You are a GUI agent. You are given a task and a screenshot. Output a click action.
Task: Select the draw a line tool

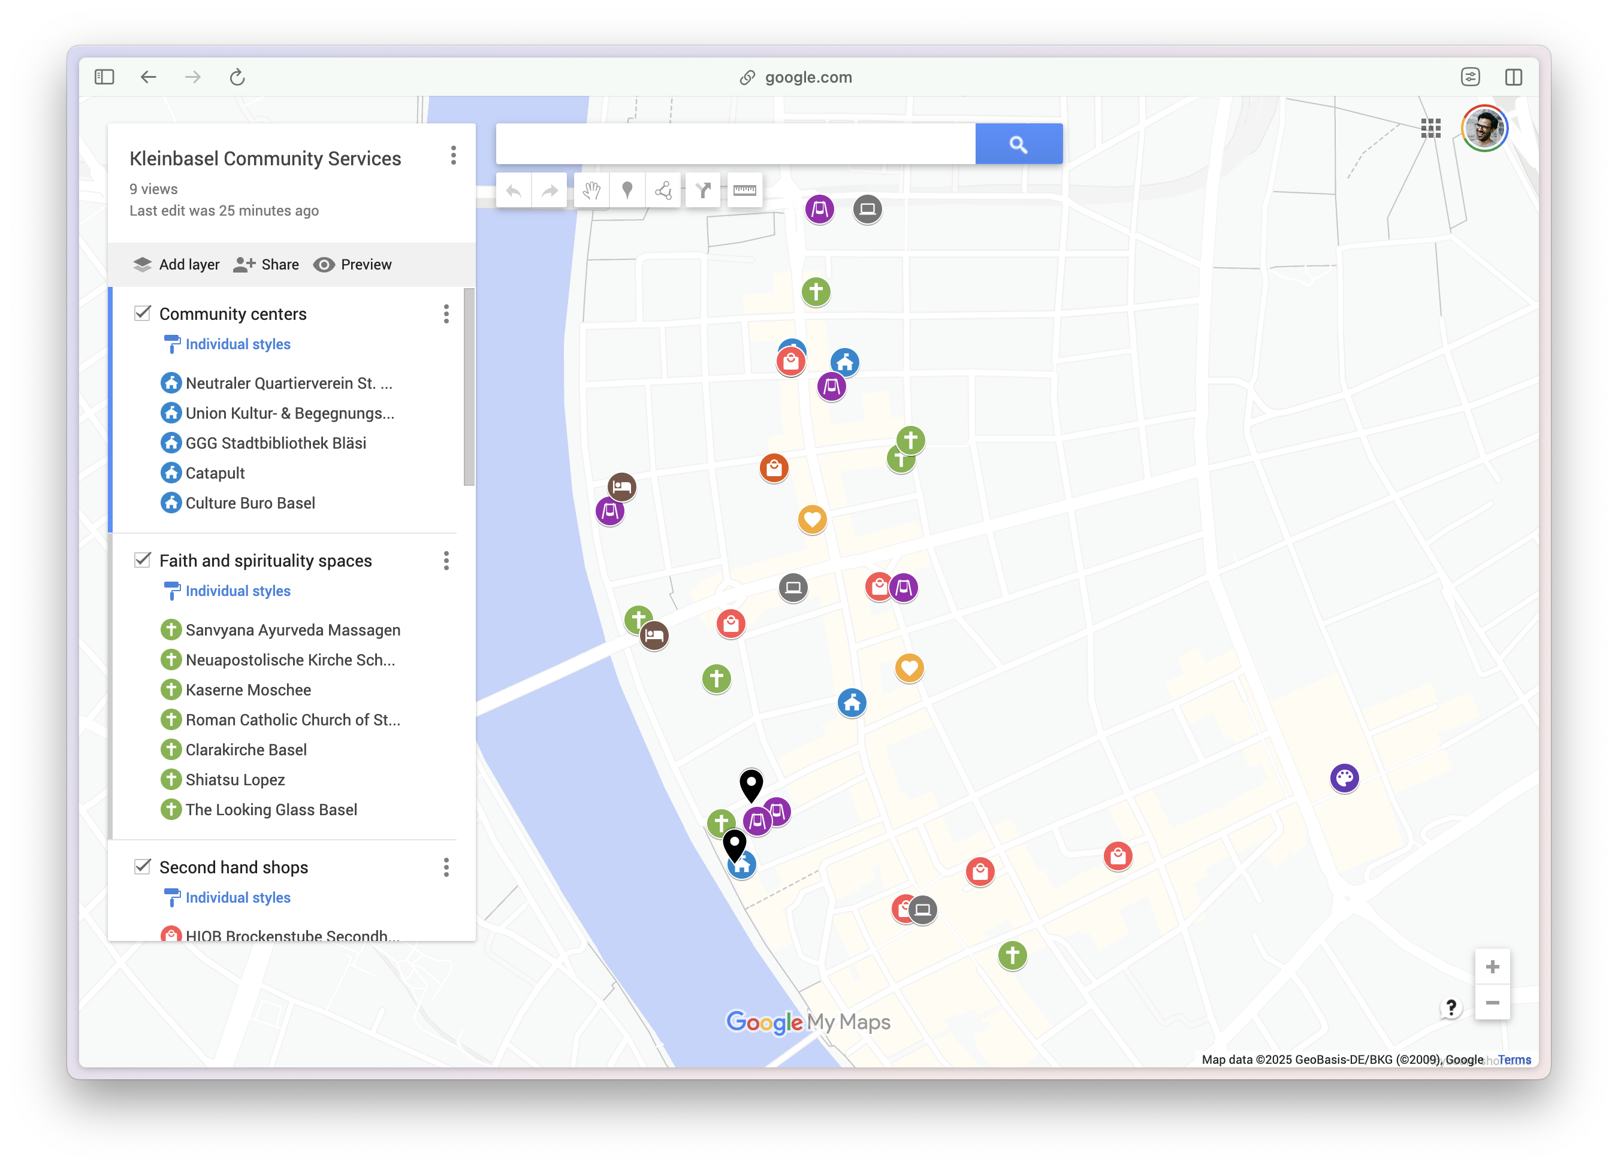coord(663,190)
